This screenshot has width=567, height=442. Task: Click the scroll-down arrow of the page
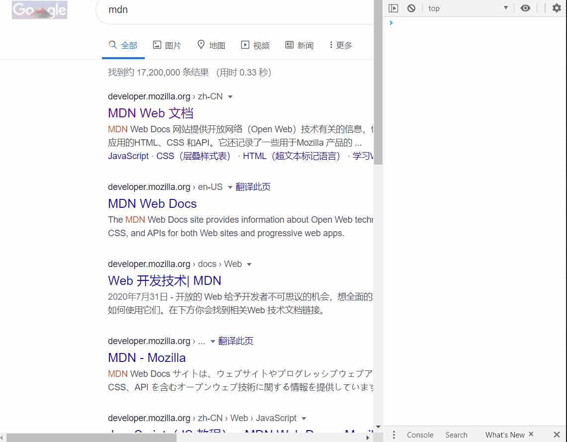tap(378, 427)
